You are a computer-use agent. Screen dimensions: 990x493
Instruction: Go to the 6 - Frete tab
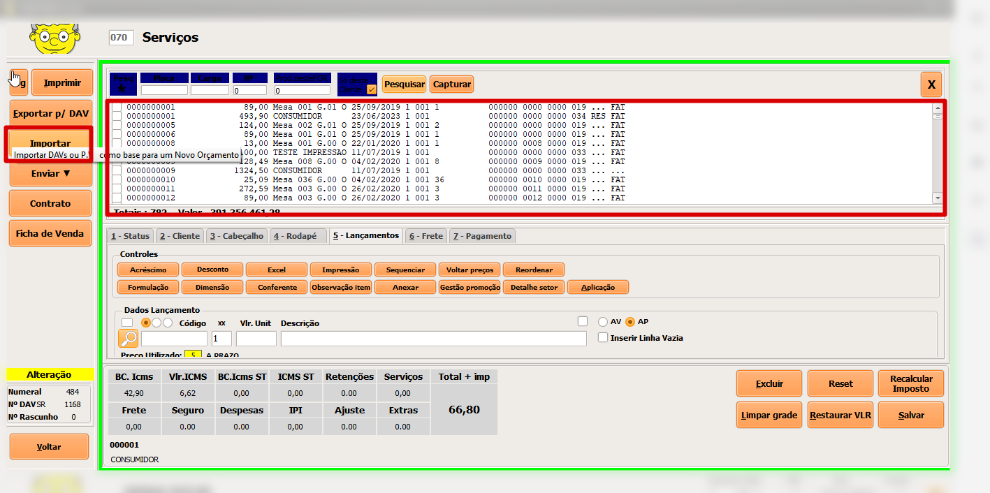tap(425, 236)
